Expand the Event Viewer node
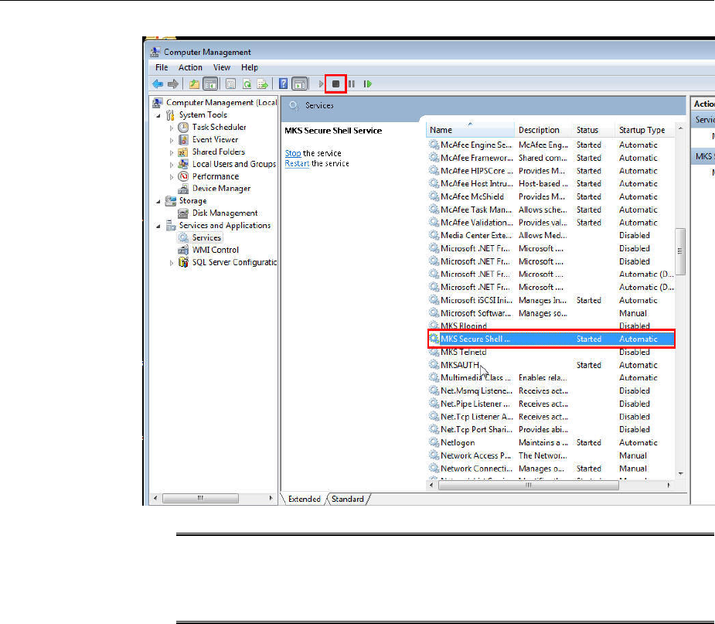 [x=172, y=140]
